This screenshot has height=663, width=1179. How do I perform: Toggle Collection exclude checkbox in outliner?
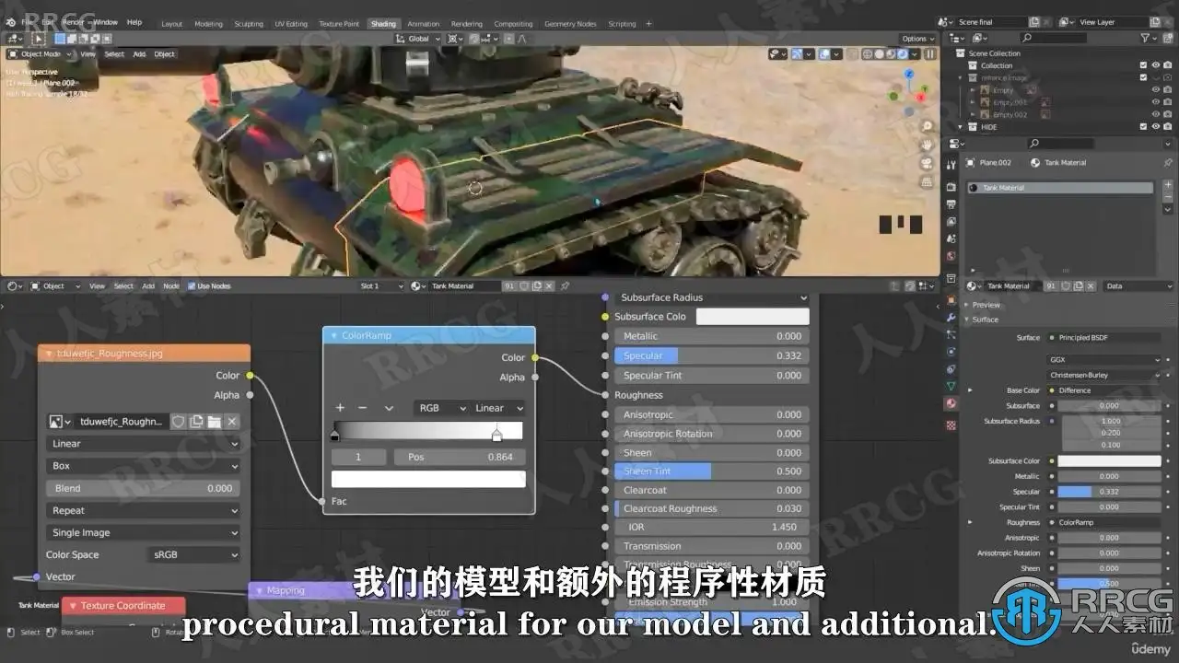click(x=1143, y=65)
